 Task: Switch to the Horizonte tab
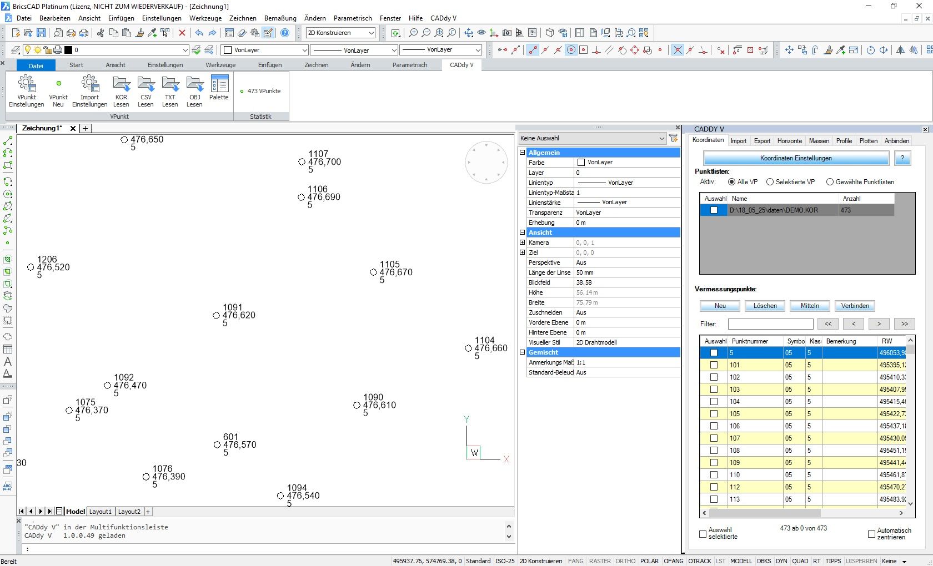point(789,141)
